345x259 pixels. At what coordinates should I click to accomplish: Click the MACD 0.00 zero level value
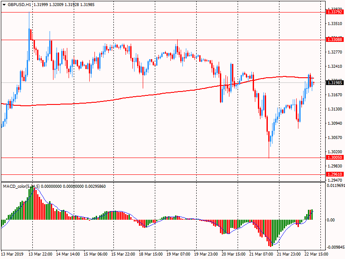331,220
